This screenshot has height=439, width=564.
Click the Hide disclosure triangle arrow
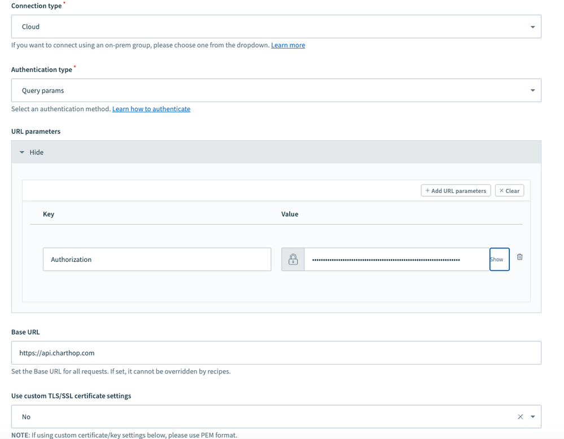(x=22, y=152)
